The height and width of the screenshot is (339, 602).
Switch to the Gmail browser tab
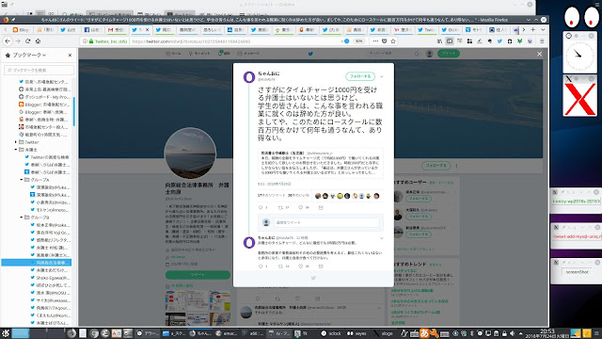pyautogui.click(x=117, y=29)
